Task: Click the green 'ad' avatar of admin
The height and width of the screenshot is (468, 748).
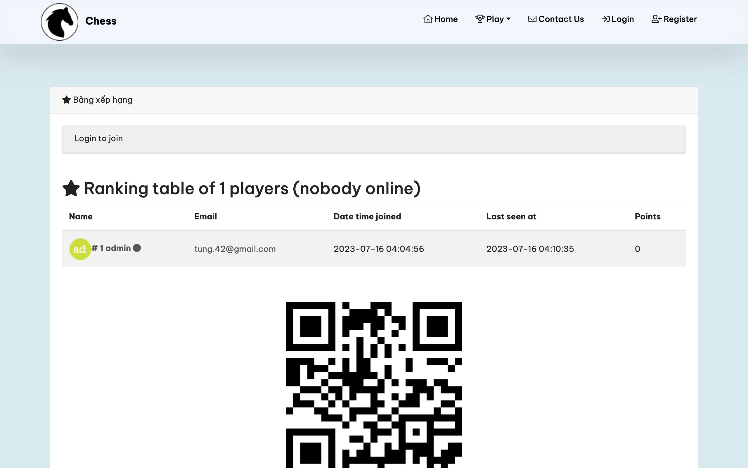Action: coord(80,249)
